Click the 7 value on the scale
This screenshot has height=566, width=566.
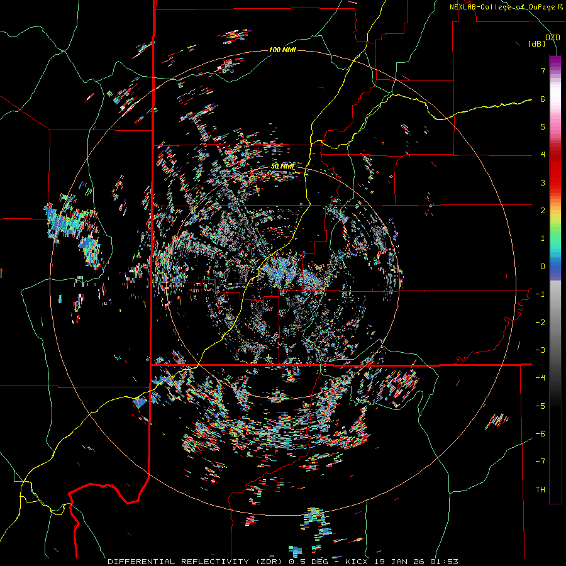543,70
